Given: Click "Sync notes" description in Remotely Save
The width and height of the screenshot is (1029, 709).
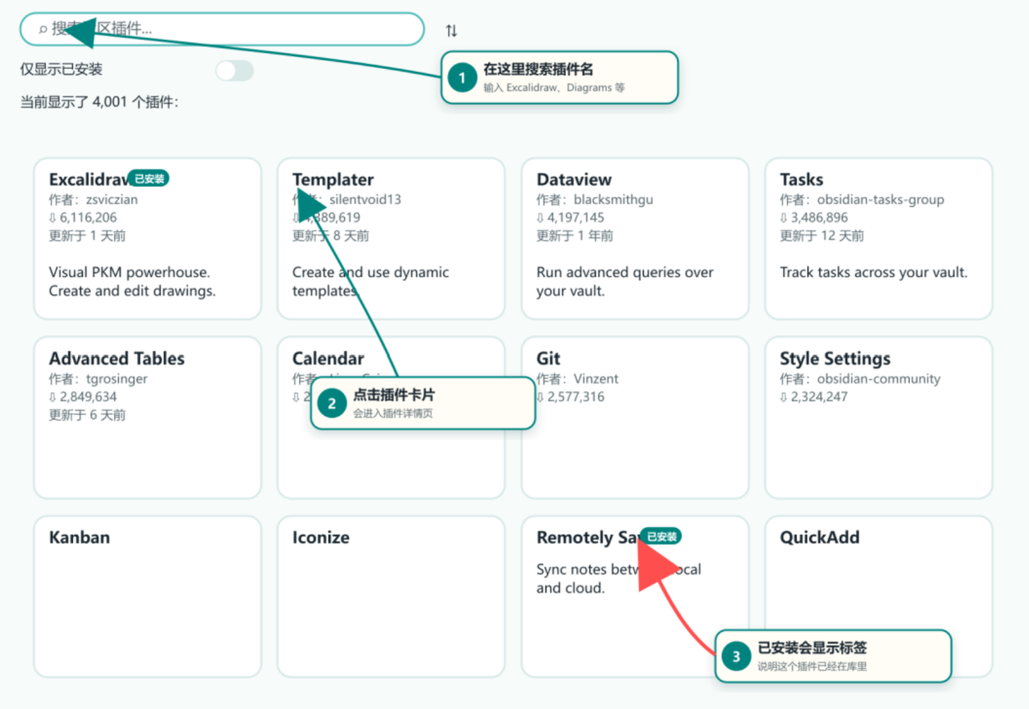Looking at the screenshot, I should click(619, 579).
